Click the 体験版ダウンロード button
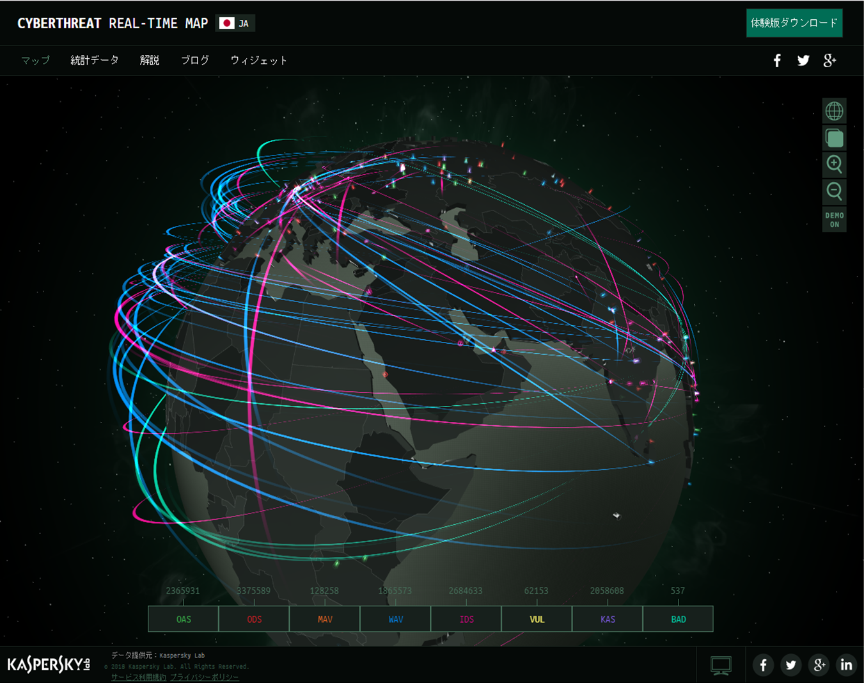This screenshot has width=864, height=683. pyautogui.click(x=794, y=23)
